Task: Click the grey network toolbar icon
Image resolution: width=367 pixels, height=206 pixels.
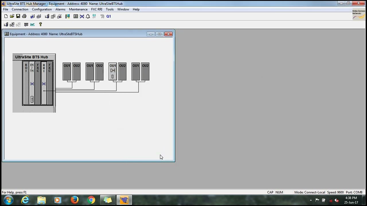Action: (x=102, y=16)
